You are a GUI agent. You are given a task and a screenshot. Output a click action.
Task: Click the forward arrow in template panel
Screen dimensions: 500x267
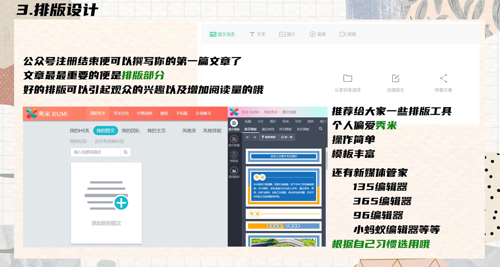(x=254, y=137)
